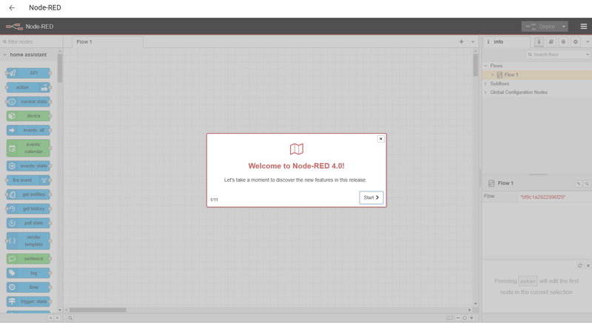Switch to the Flow 1 workspace tab

[x=107, y=42]
